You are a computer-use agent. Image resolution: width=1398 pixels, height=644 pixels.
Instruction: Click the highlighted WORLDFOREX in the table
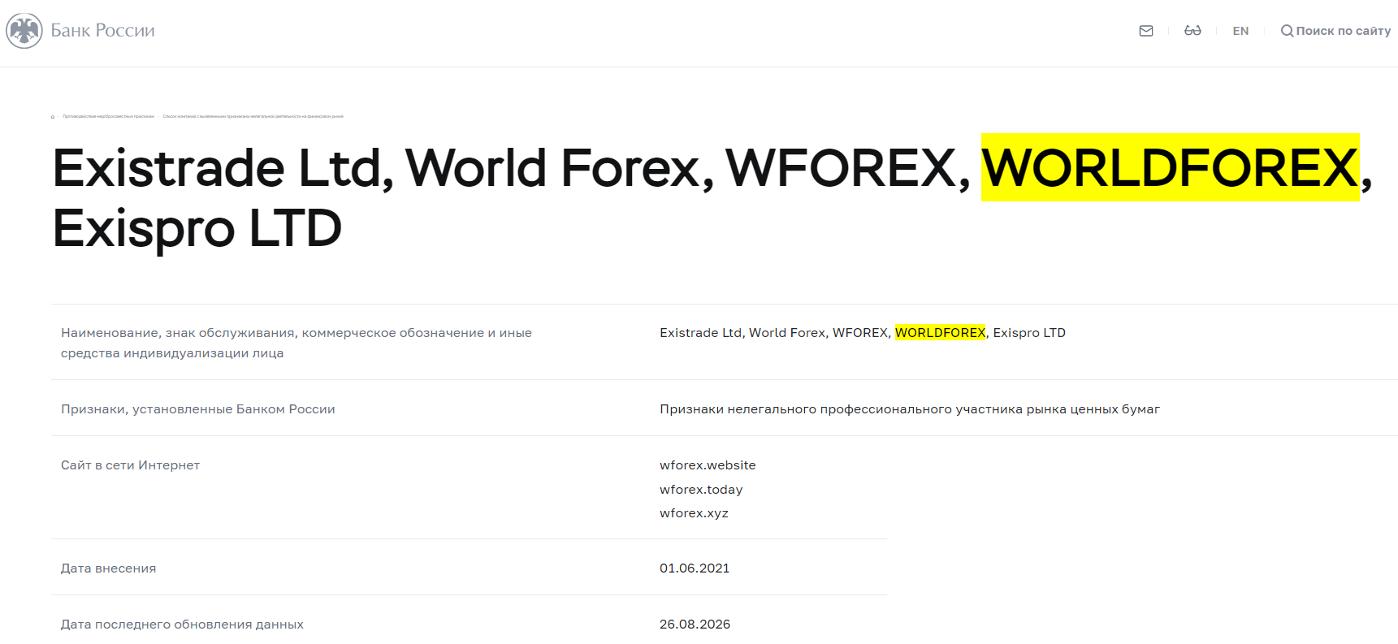tap(940, 333)
